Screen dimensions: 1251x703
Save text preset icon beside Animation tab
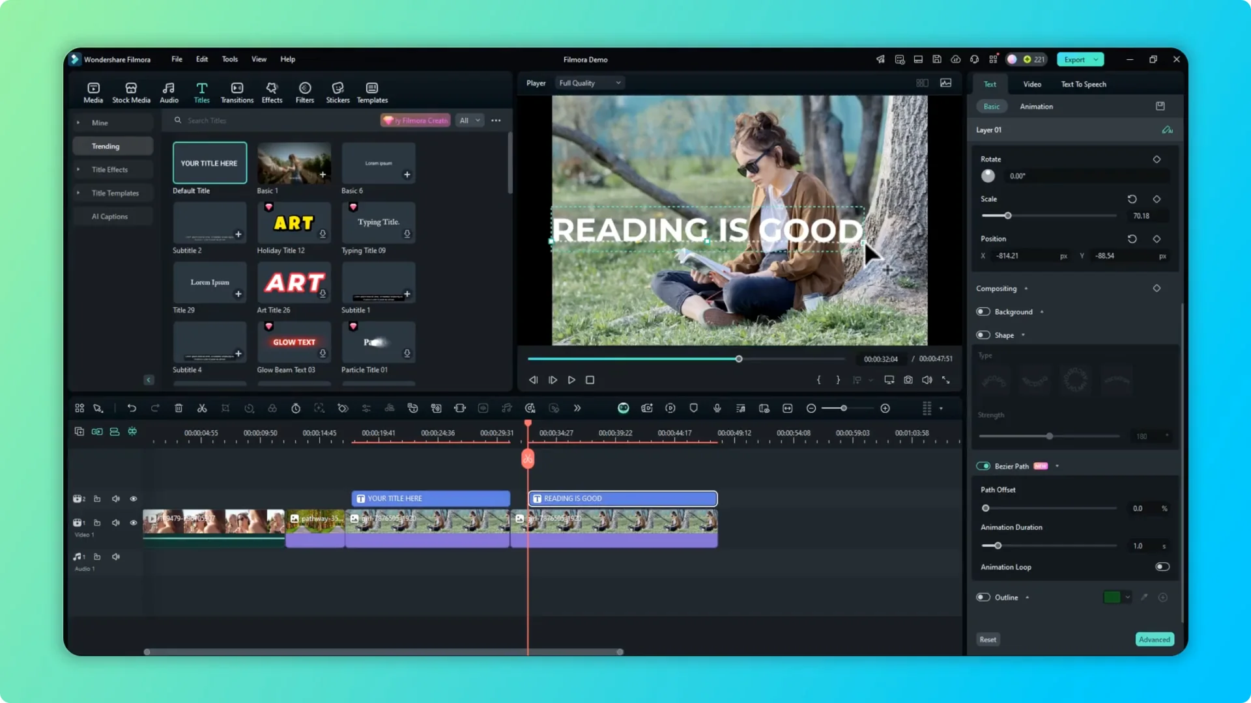[1160, 106]
